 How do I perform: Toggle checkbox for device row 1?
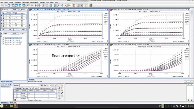pyautogui.click(x=2, y=14)
